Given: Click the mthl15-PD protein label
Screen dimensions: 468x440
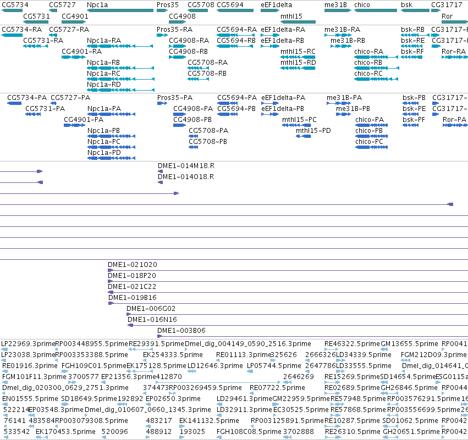Looking at the screenshot, I should click(313, 131).
